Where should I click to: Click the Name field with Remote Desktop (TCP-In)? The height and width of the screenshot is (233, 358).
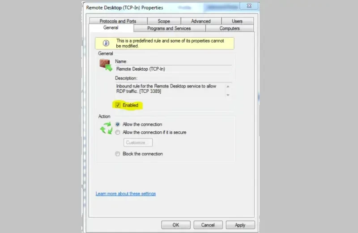pos(174,69)
